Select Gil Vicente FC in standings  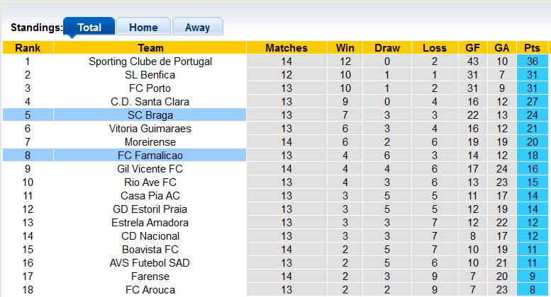click(150, 169)
